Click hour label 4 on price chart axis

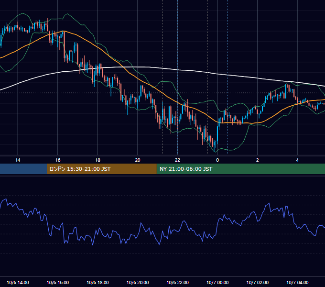pos(297,160)
